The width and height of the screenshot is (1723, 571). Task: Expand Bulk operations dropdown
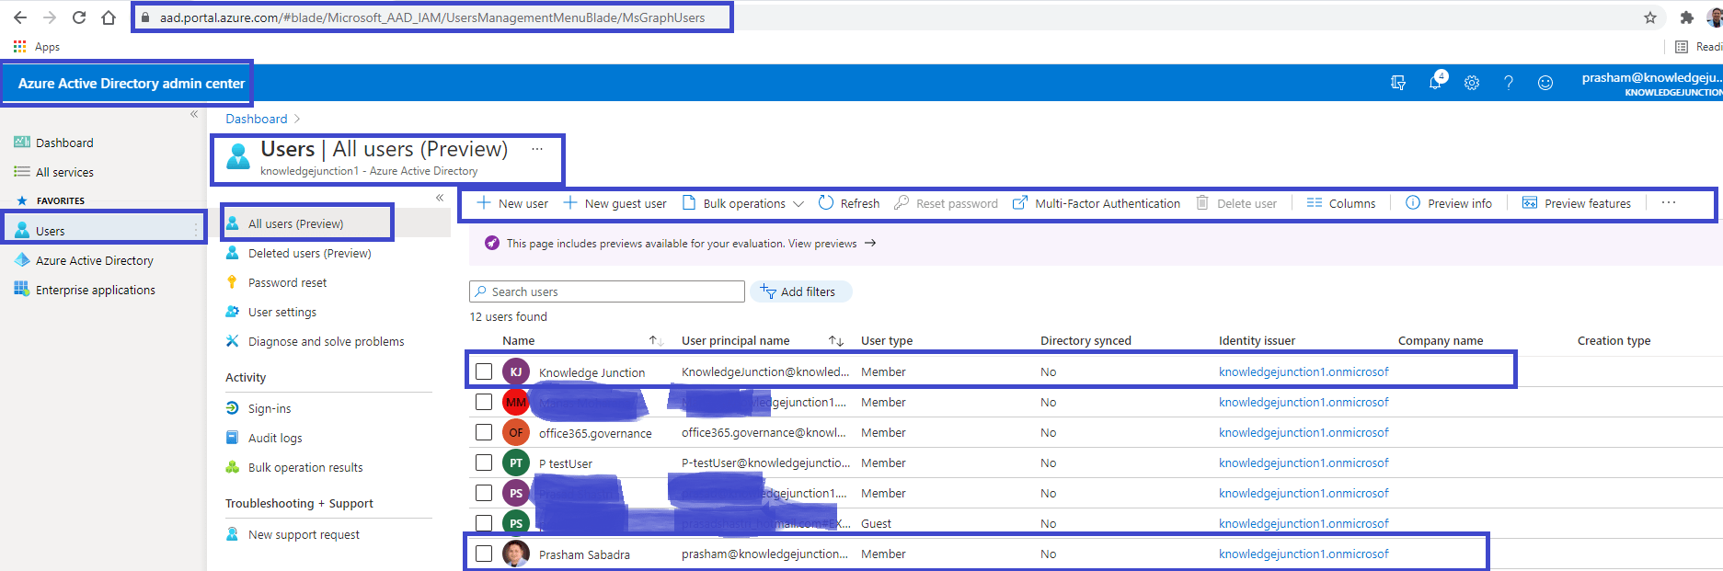798,204
